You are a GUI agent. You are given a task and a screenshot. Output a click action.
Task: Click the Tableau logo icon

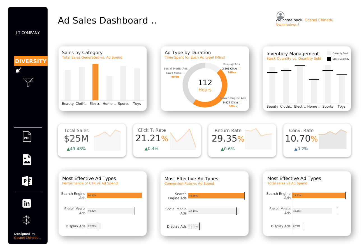27,220
